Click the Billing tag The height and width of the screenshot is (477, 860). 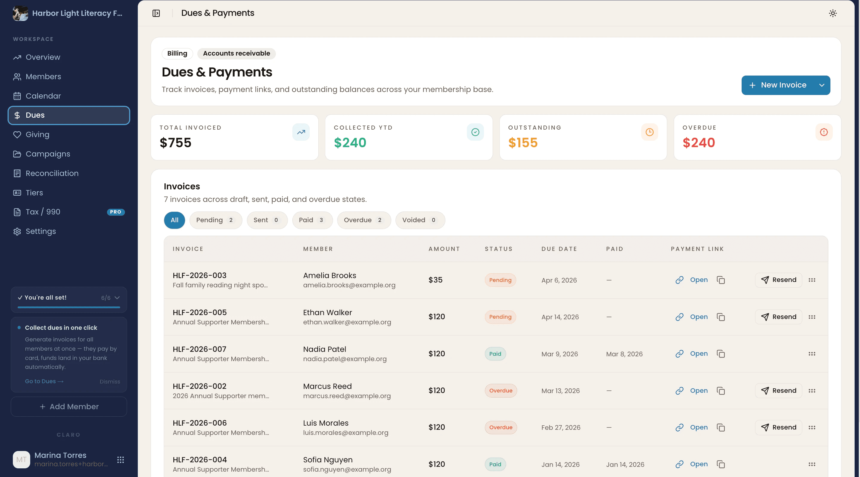(x=177, y=53)
